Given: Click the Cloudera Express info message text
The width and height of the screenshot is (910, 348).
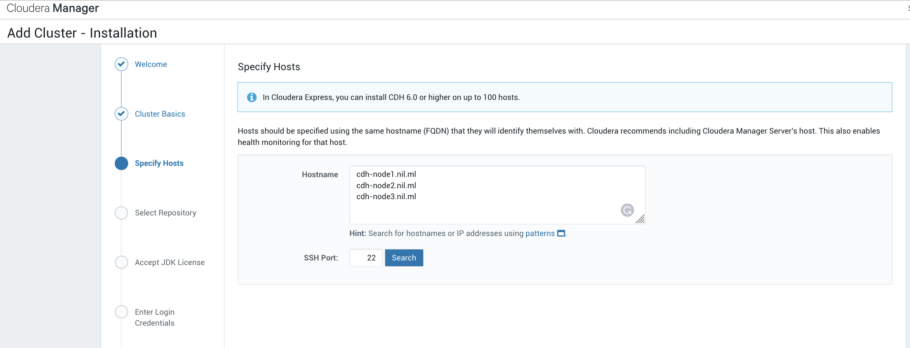Looking at the screenshot, I should 391,97.
